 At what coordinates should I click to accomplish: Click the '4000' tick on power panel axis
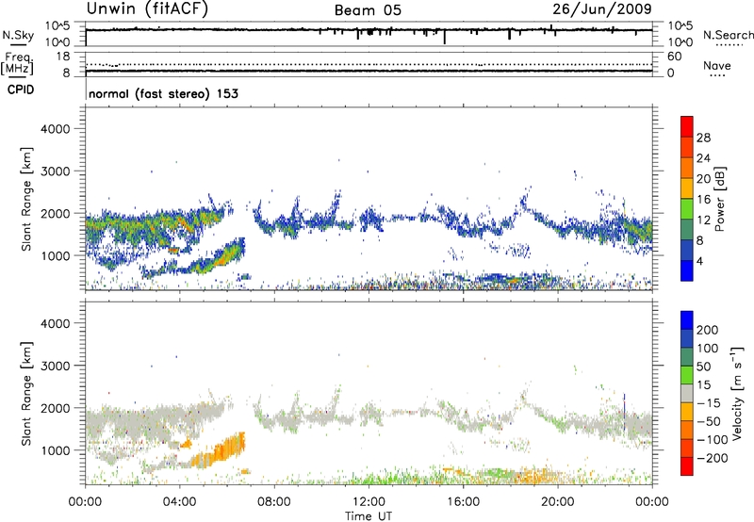point(56,129)
